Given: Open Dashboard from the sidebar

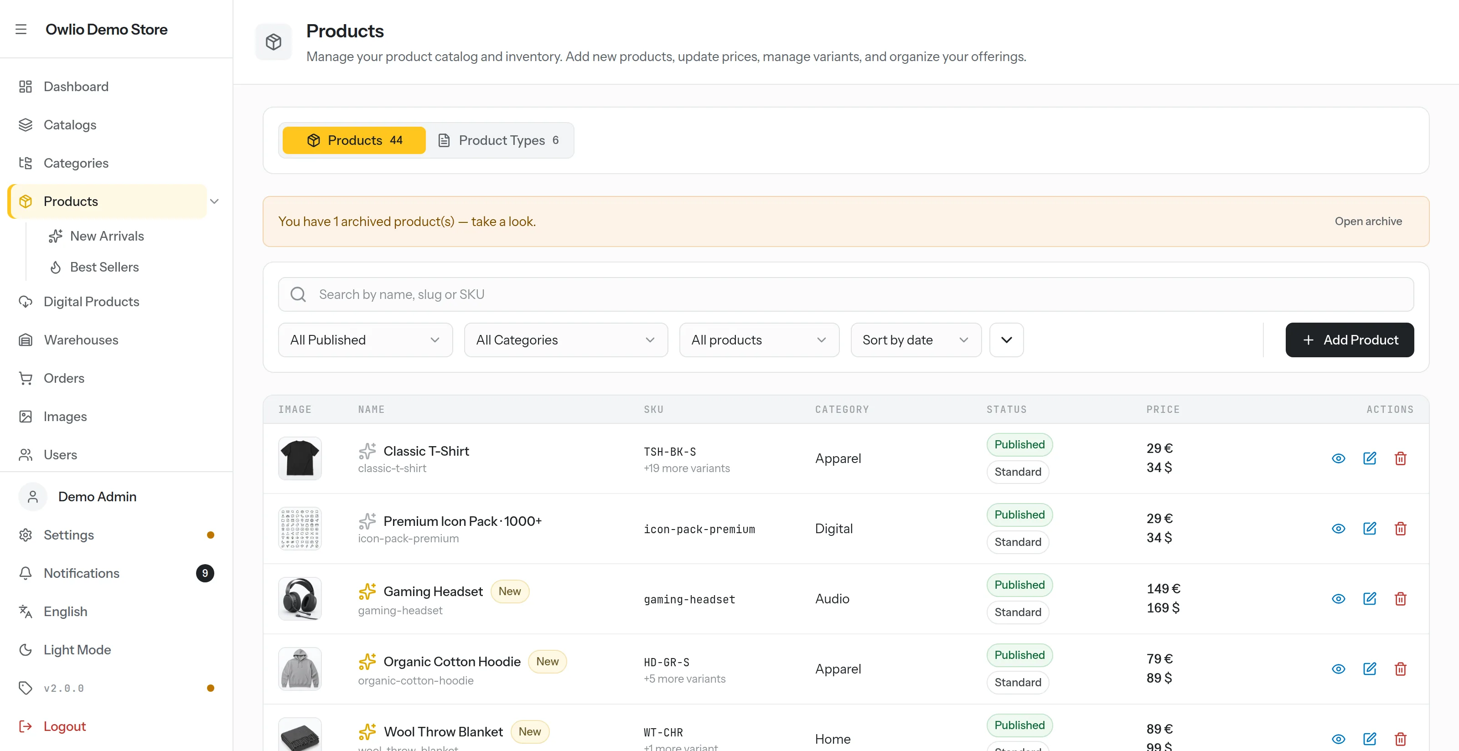Looking at the screenshot, I should point(116,87).
